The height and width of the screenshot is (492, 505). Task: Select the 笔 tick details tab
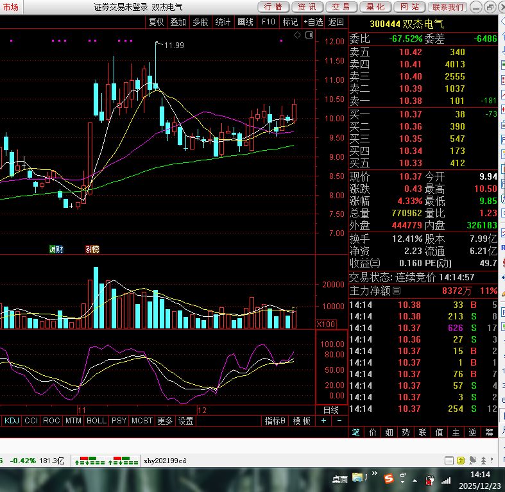[356, 432]
